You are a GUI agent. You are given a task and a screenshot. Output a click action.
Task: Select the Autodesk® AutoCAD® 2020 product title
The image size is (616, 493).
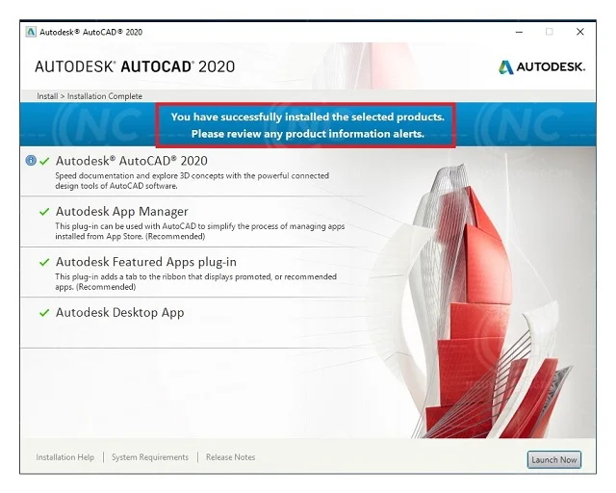point(132,161)
